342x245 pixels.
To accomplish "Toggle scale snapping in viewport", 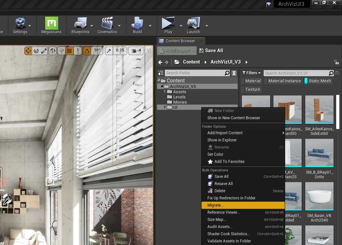I will [109, 51].
